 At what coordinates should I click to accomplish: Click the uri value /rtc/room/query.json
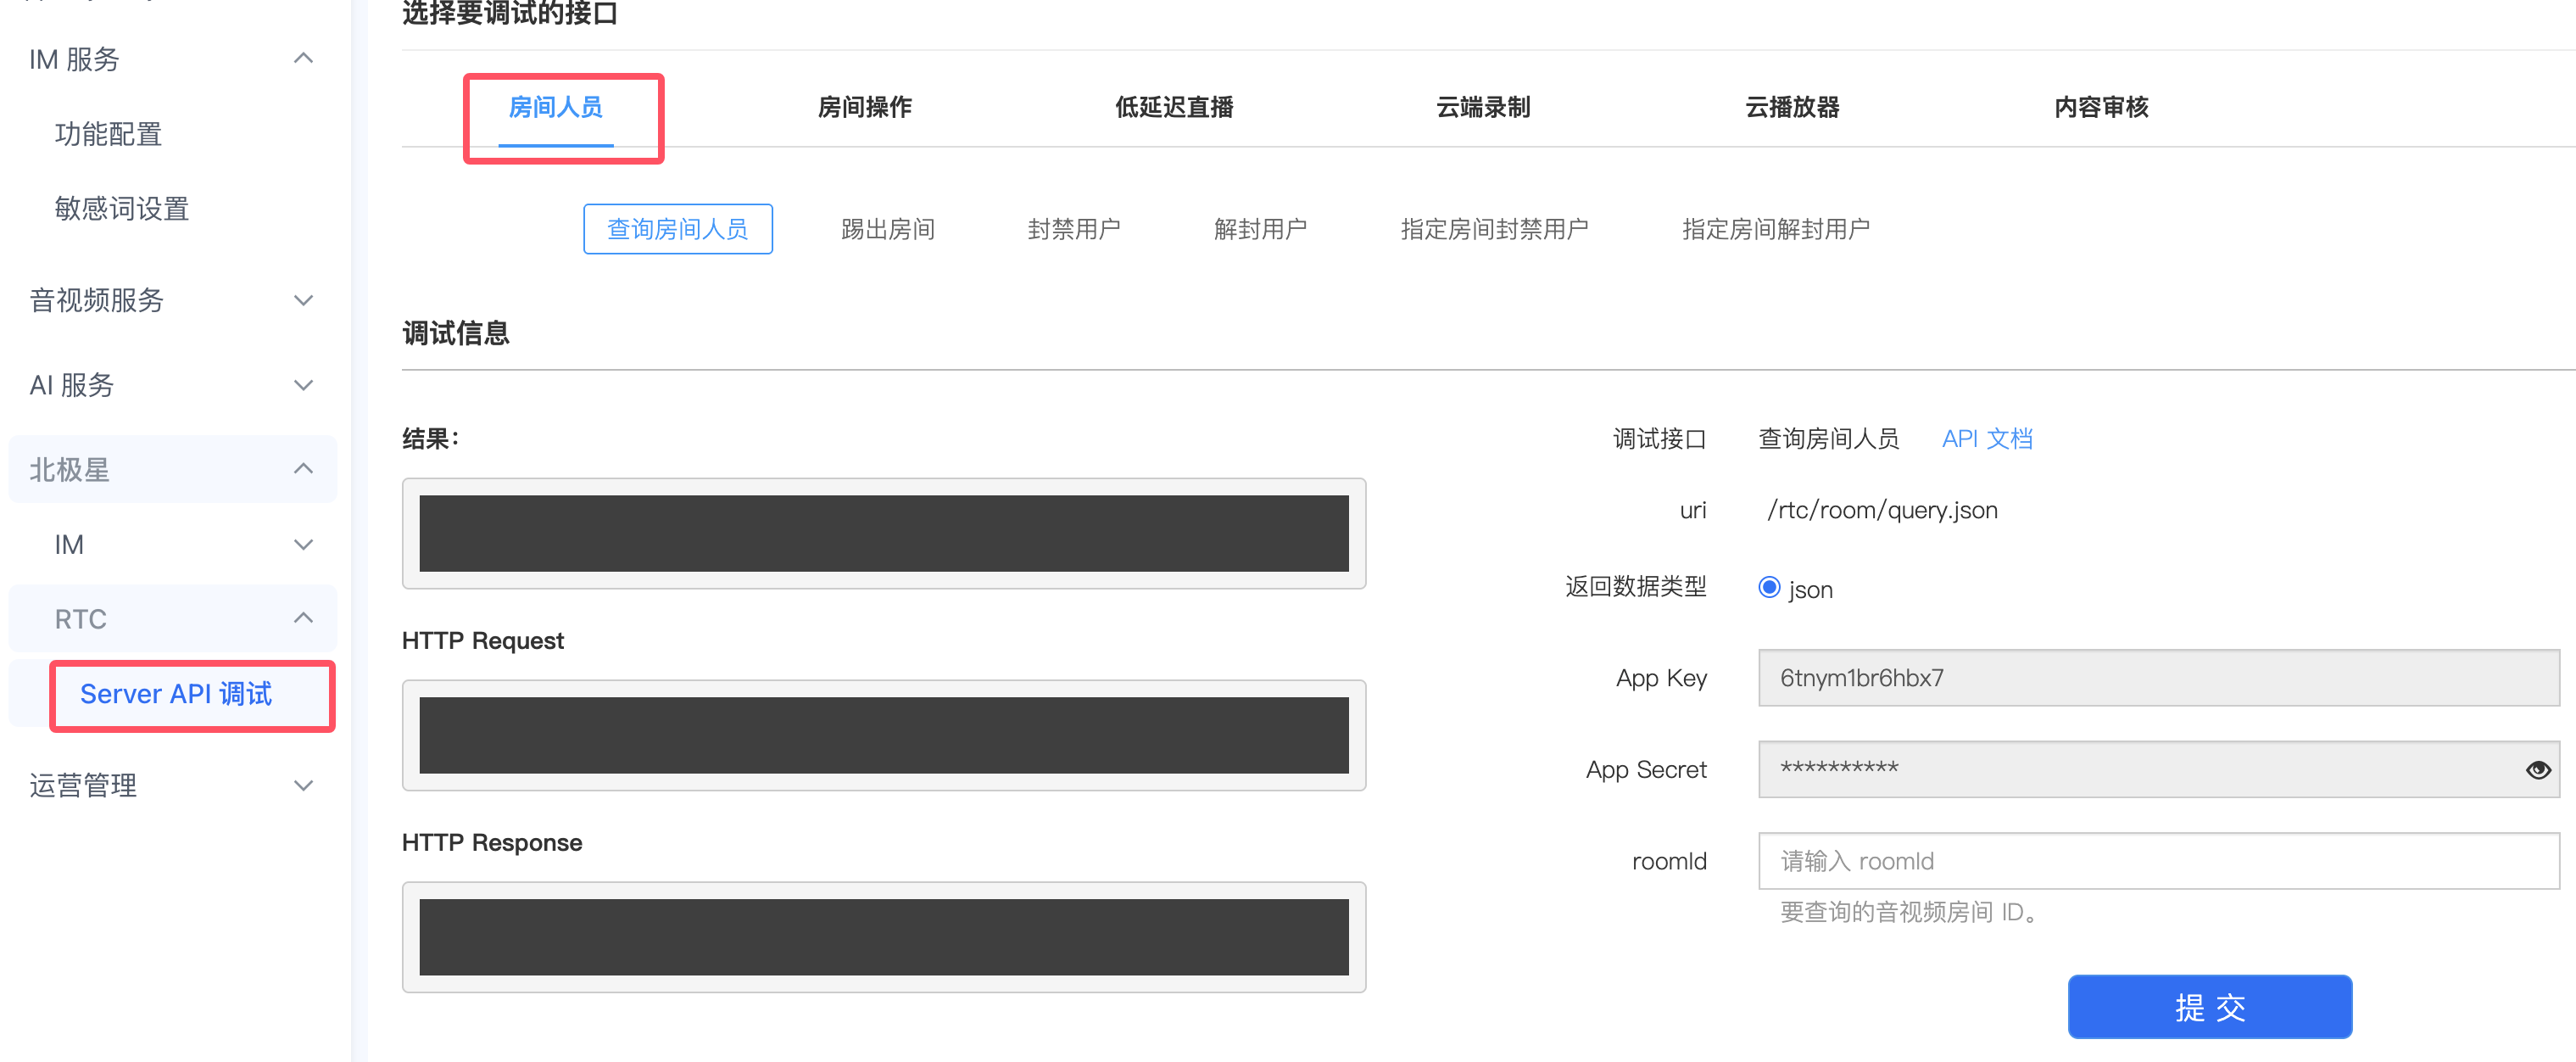point(1882,510)
